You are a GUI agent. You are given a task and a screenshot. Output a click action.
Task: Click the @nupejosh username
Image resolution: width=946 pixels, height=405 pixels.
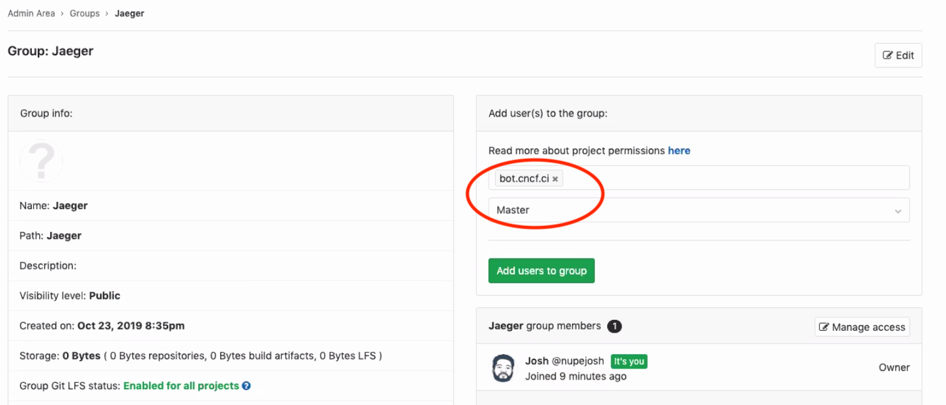(578, 361)
